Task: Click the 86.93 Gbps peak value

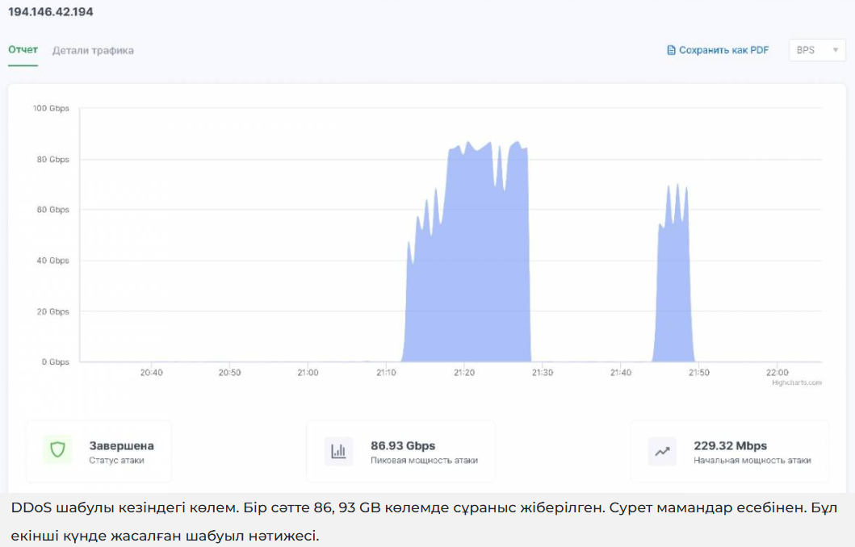Action: 403,445
